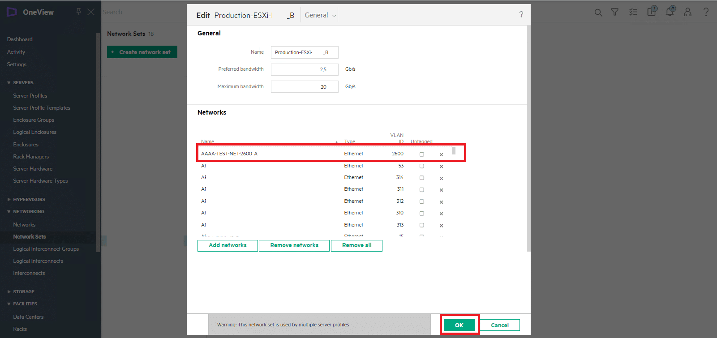Image resolution: width=717 pixels, height=338 pixels.
Task: Click the OneView logo icon
Action: point(12,12)
